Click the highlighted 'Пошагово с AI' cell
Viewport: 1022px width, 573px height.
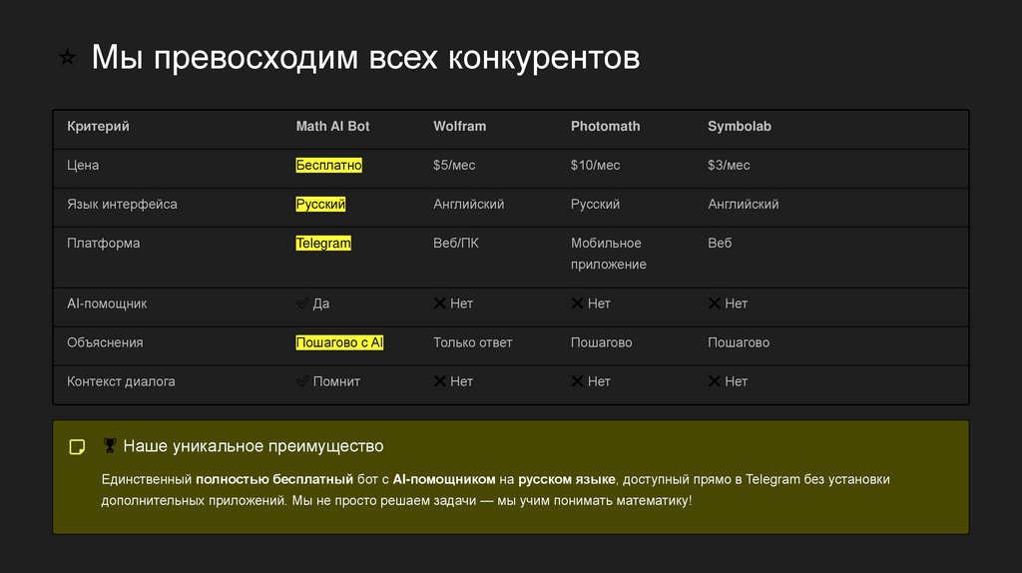point(339,342)
